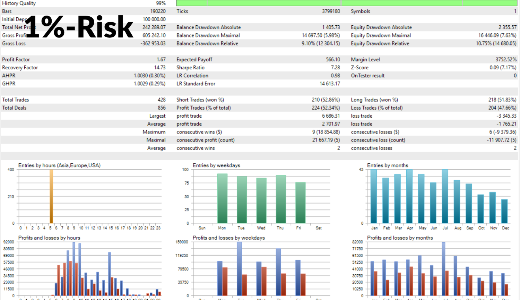This screenshot has height=300, width=520.
Task: Click the blue Tue profit bar in weekdays chart
Action: [x=239, y=269]
